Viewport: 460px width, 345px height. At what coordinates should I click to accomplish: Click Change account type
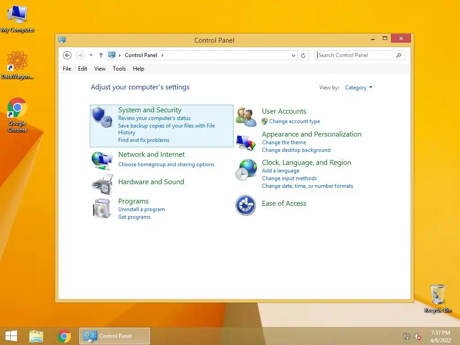295,121
